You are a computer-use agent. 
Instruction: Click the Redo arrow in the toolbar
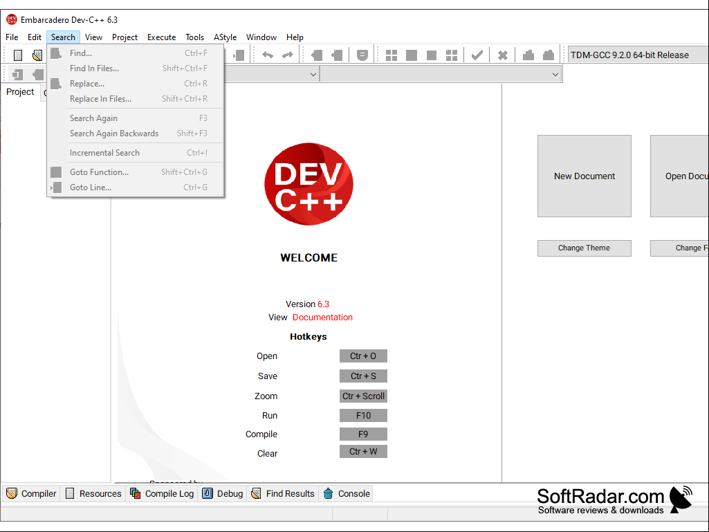(288, 55)
